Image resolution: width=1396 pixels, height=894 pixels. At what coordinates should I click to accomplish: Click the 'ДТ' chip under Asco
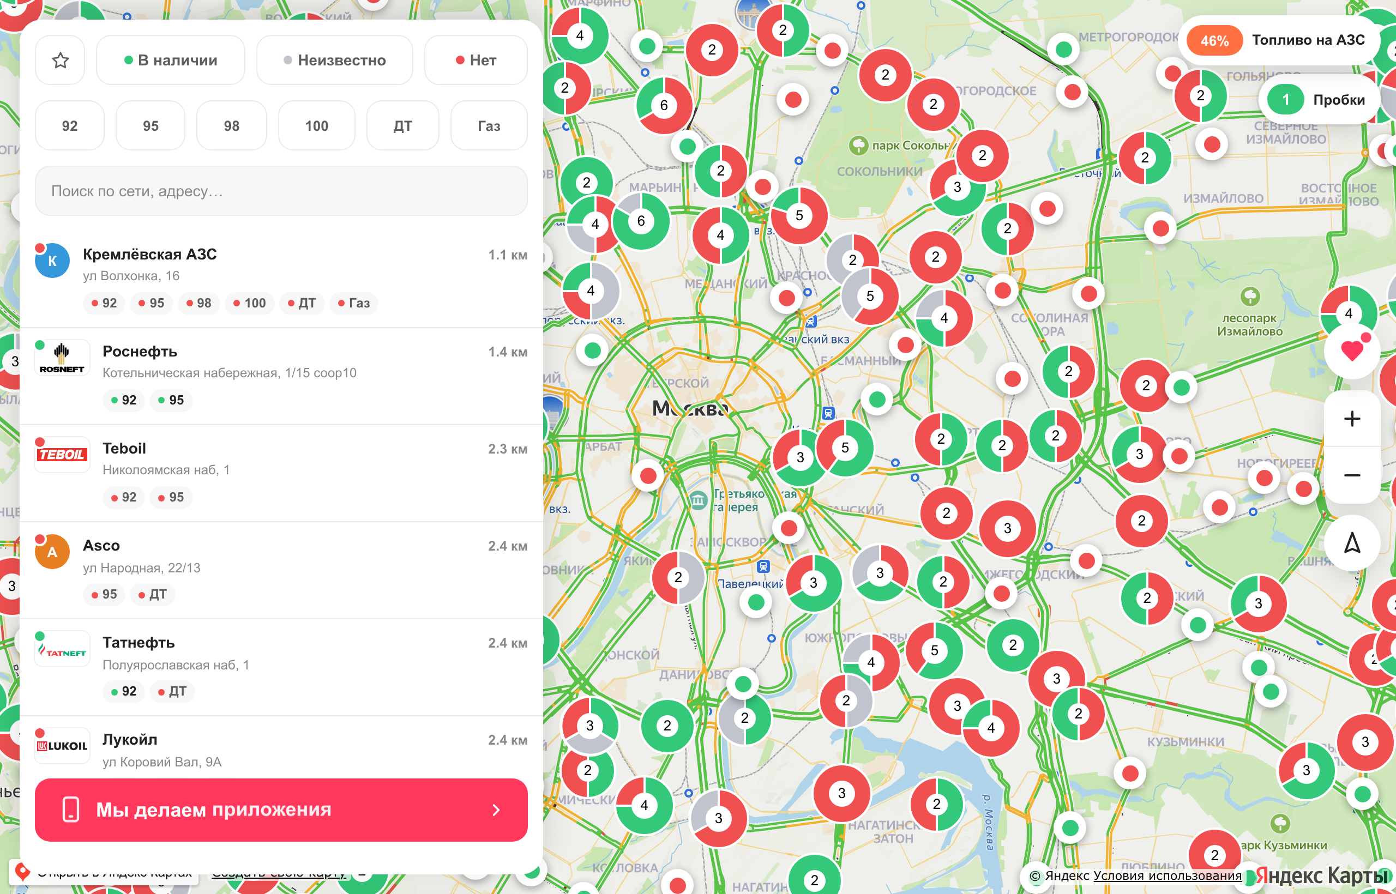152,594
